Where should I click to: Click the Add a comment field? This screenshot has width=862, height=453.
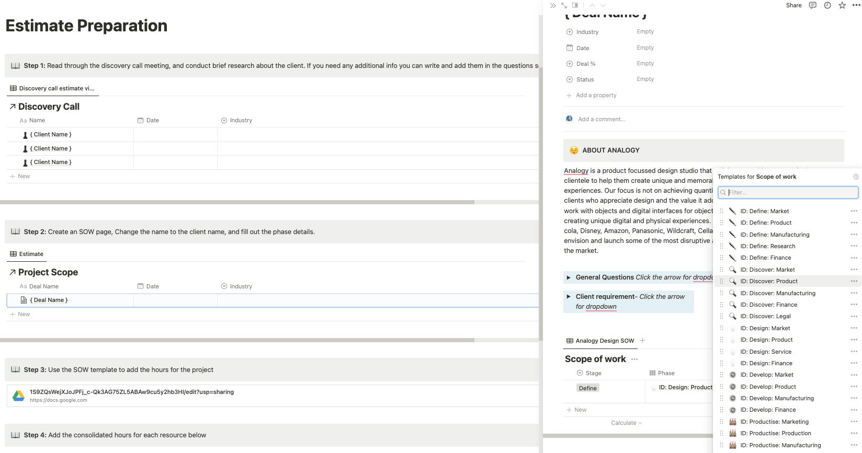pos(602,119)
